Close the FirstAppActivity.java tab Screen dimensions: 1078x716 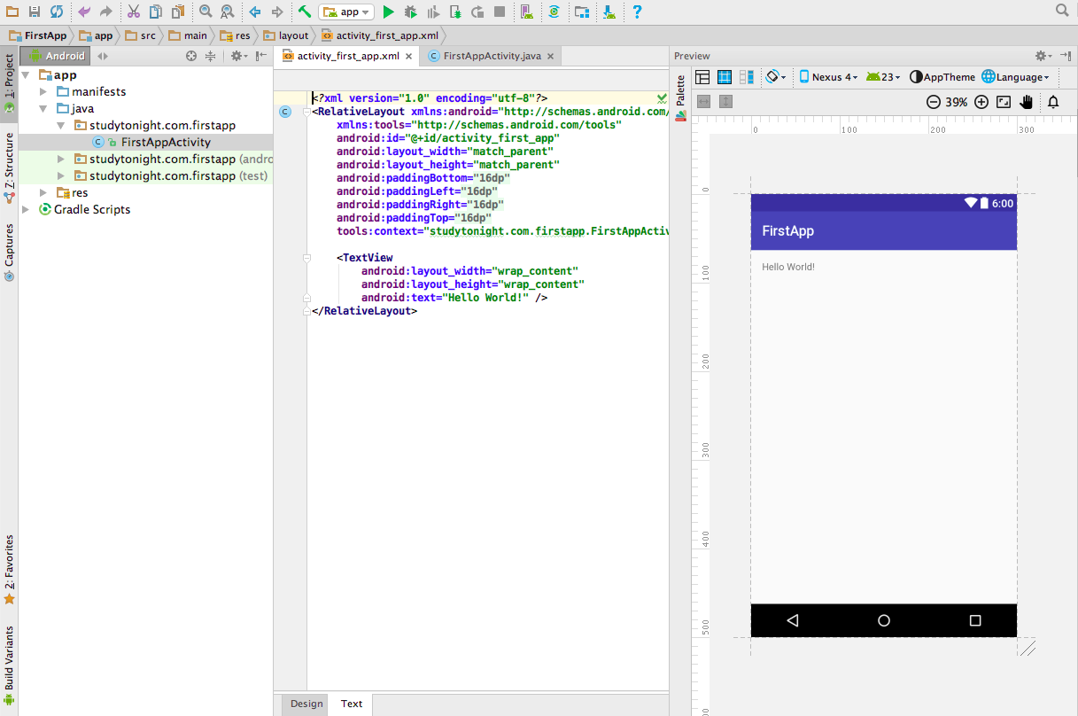click(x=550, y=56)
